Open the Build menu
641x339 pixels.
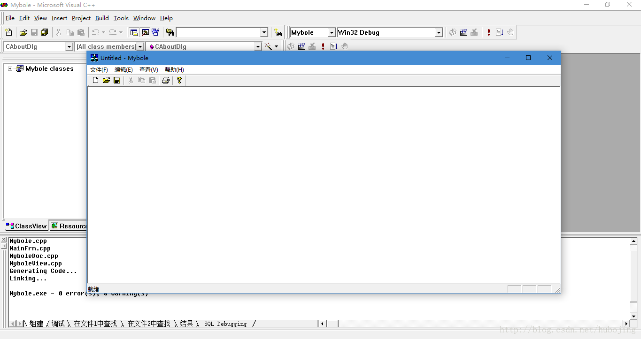102,18
